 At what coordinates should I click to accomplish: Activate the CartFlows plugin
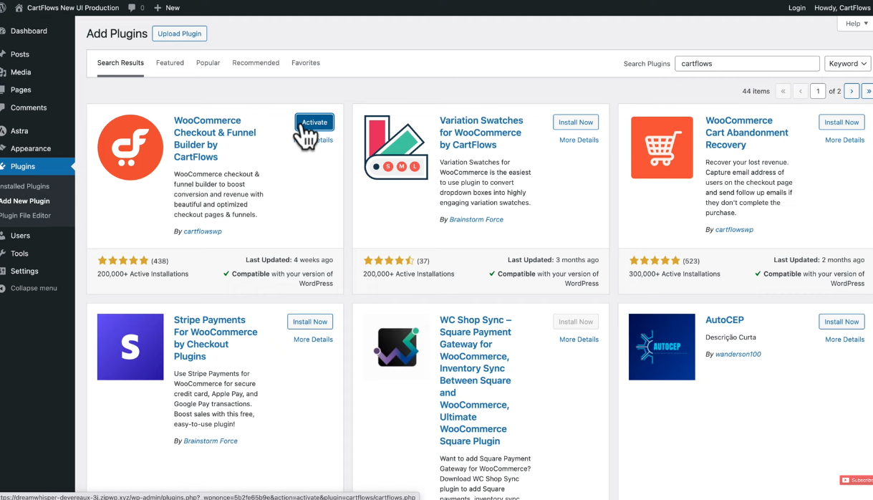(x=314, y=122)
